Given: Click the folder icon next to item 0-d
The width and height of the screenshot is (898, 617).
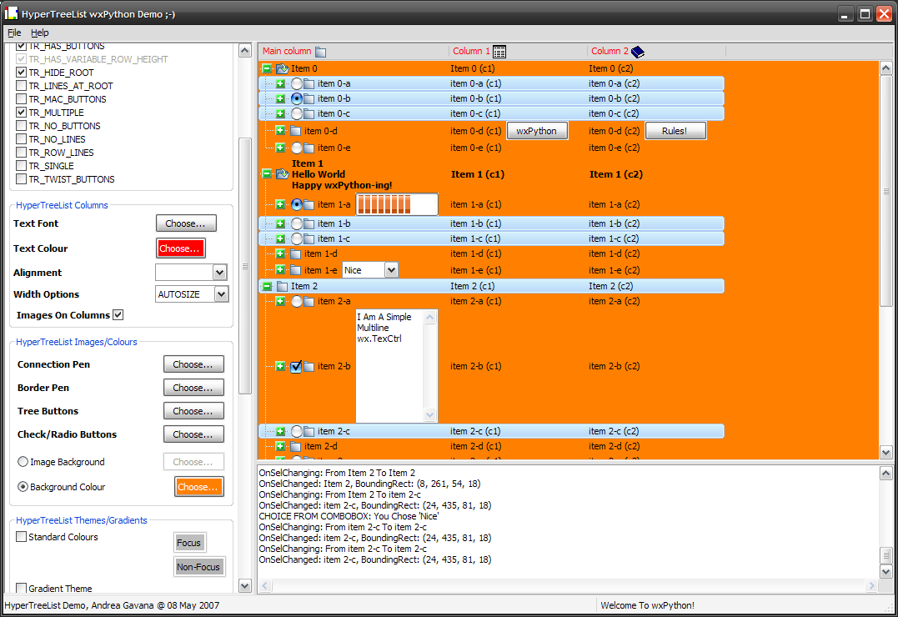Looking at the screenshot, I should (x=295, y=131).
